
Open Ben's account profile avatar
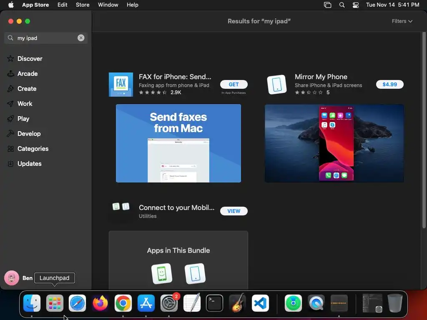click(x=11, y=278)
